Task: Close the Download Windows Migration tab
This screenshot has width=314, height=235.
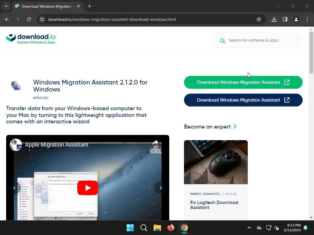Action: pos(78,6)
